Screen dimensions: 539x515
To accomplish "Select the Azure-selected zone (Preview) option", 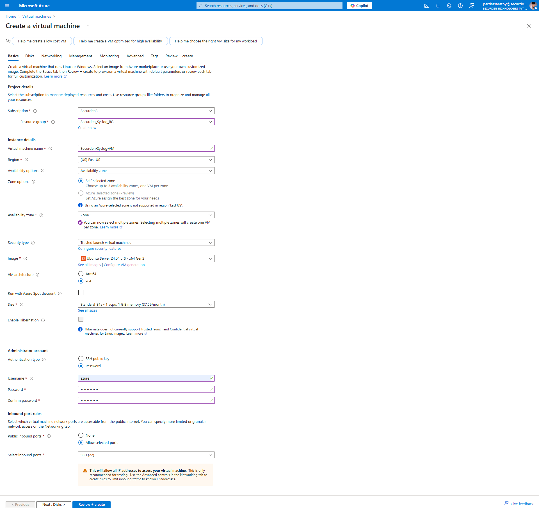I will pyautogui.click(x=81, y=193).
